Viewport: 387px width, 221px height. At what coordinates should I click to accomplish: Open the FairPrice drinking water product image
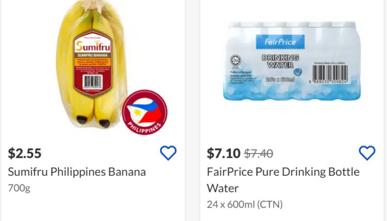292,61
